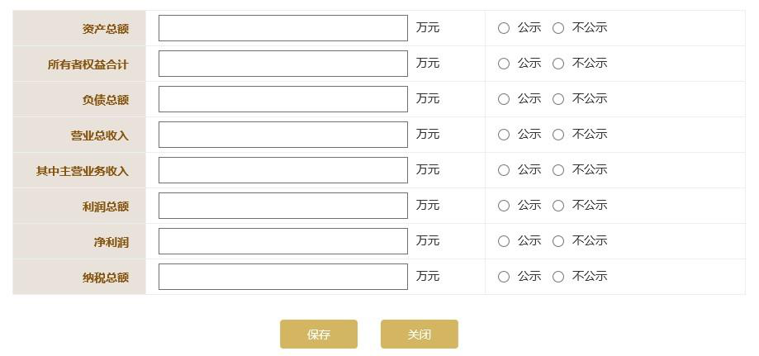Click the 其中主营业务收入 input field
Image resolution: width=759 pixels, height=356 pixels.
point(282,170)
